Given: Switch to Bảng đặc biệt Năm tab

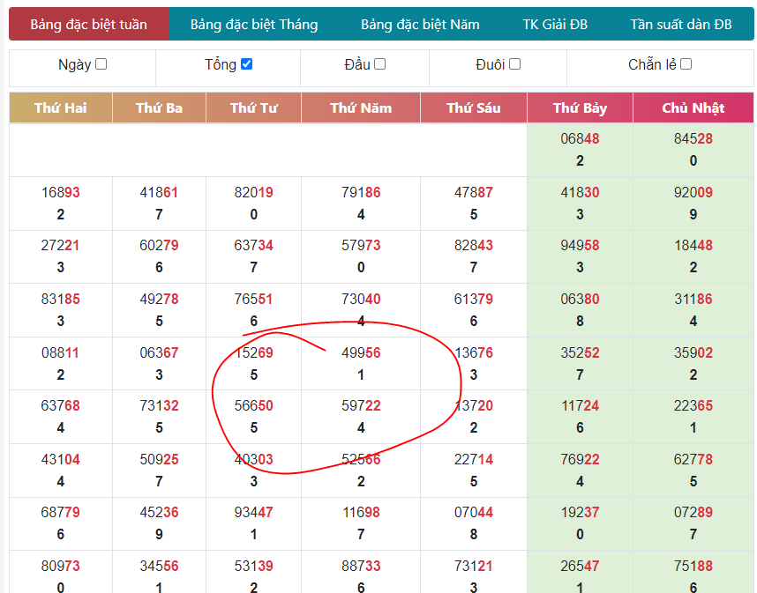Looking at the screenshot, I should click(420, 25).
